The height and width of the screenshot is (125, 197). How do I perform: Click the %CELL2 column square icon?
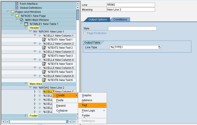click(40, 44)
